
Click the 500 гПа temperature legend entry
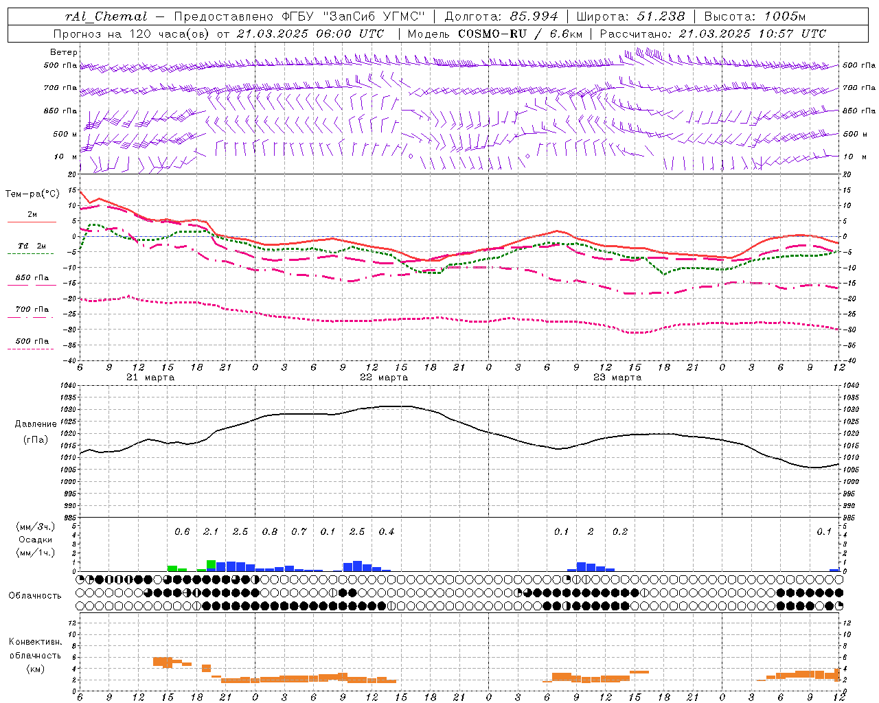pyautogui.click(x=32, y=341)
